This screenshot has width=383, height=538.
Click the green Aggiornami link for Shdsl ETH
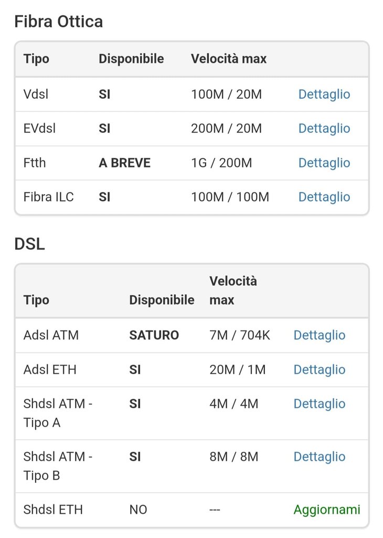tap(326, 510)
